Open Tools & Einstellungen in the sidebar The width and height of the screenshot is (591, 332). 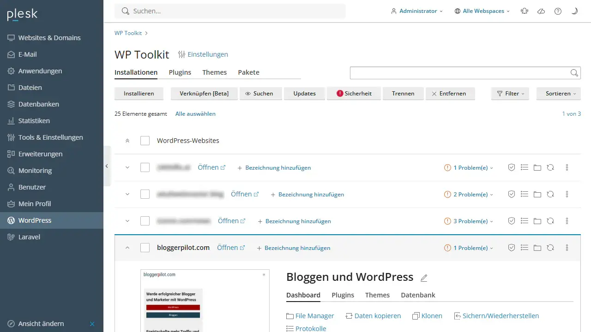click(52, 137)
